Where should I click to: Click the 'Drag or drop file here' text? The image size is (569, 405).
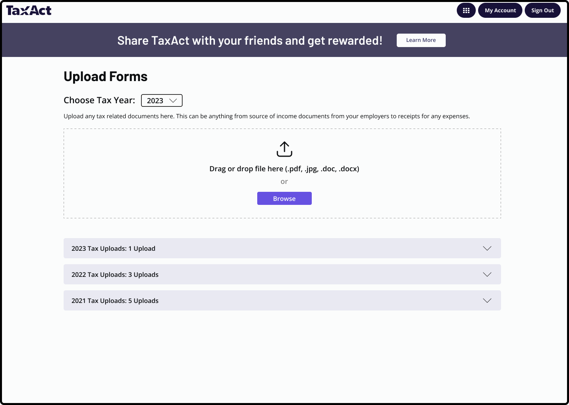pyautogui.click(x=284, y=169)
